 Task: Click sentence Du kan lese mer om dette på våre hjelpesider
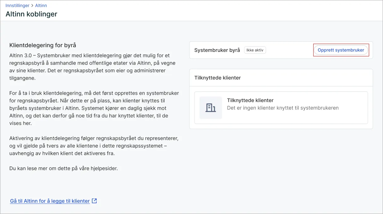click(x=63, y=168)
